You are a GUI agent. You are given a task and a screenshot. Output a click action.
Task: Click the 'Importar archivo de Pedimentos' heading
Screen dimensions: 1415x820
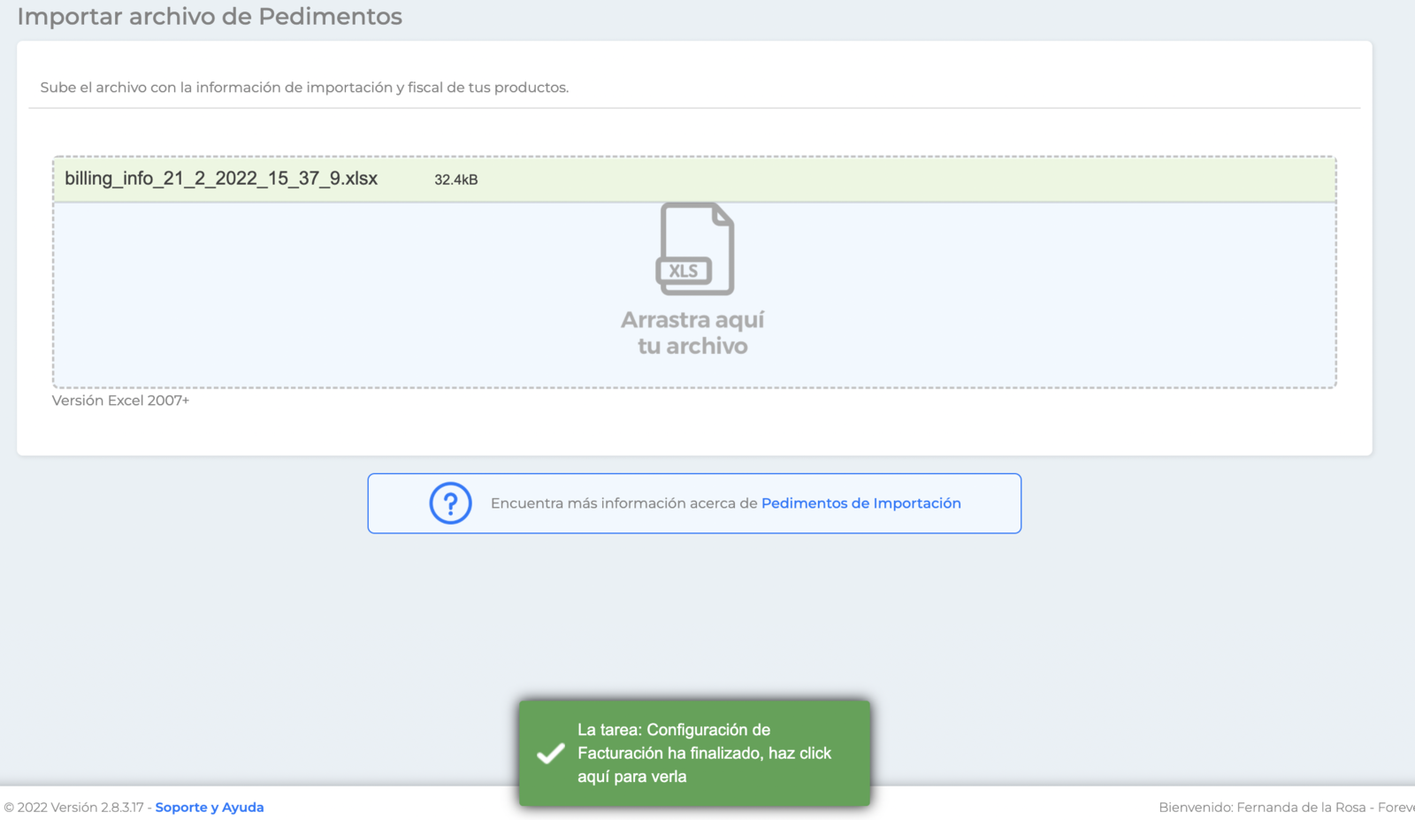coord(210,17)
